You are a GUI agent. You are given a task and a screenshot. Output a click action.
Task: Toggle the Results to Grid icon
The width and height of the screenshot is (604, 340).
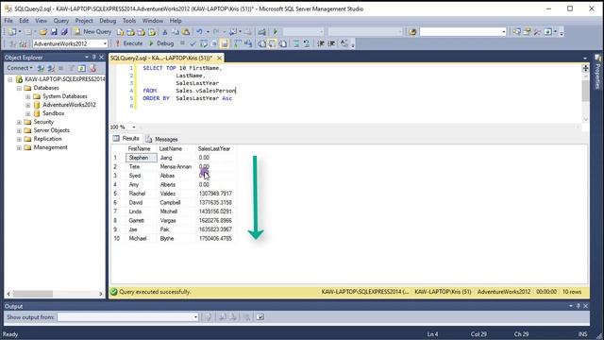(273, 43)
